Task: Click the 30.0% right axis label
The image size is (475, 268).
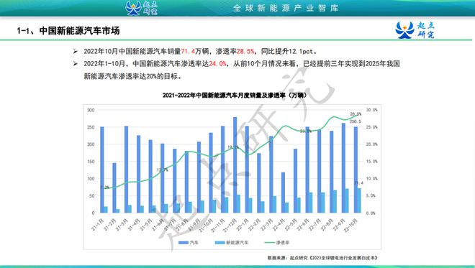Action: tap(371, 110)
